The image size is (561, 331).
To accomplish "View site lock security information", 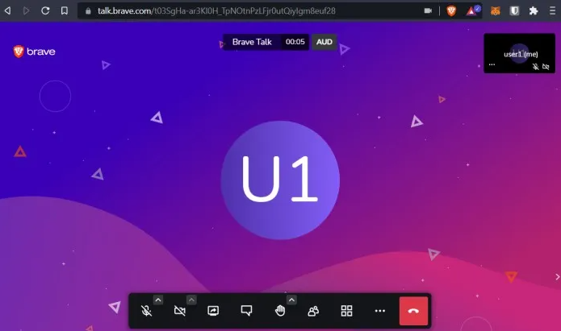I will [88, 11].
